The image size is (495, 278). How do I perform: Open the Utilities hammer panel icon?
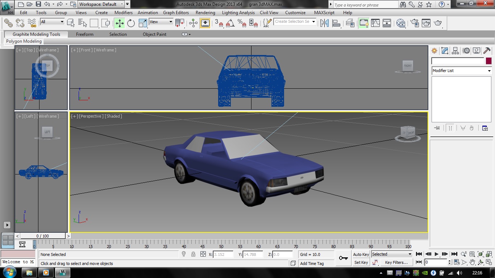[x=487, y=51]
